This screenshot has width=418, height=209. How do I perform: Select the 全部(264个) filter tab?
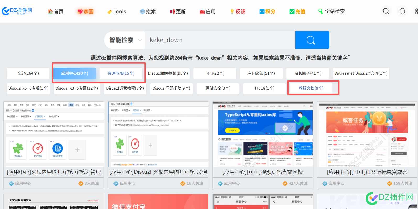pos(28,73)
